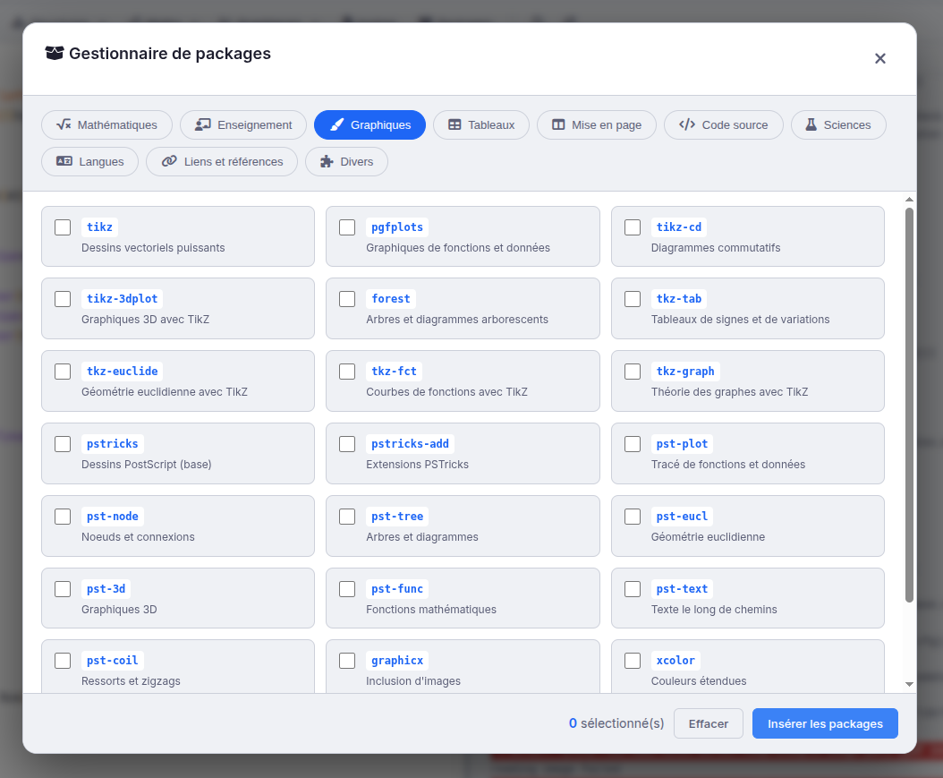Select the xcolor package checkbox

[x=633, y=660]
